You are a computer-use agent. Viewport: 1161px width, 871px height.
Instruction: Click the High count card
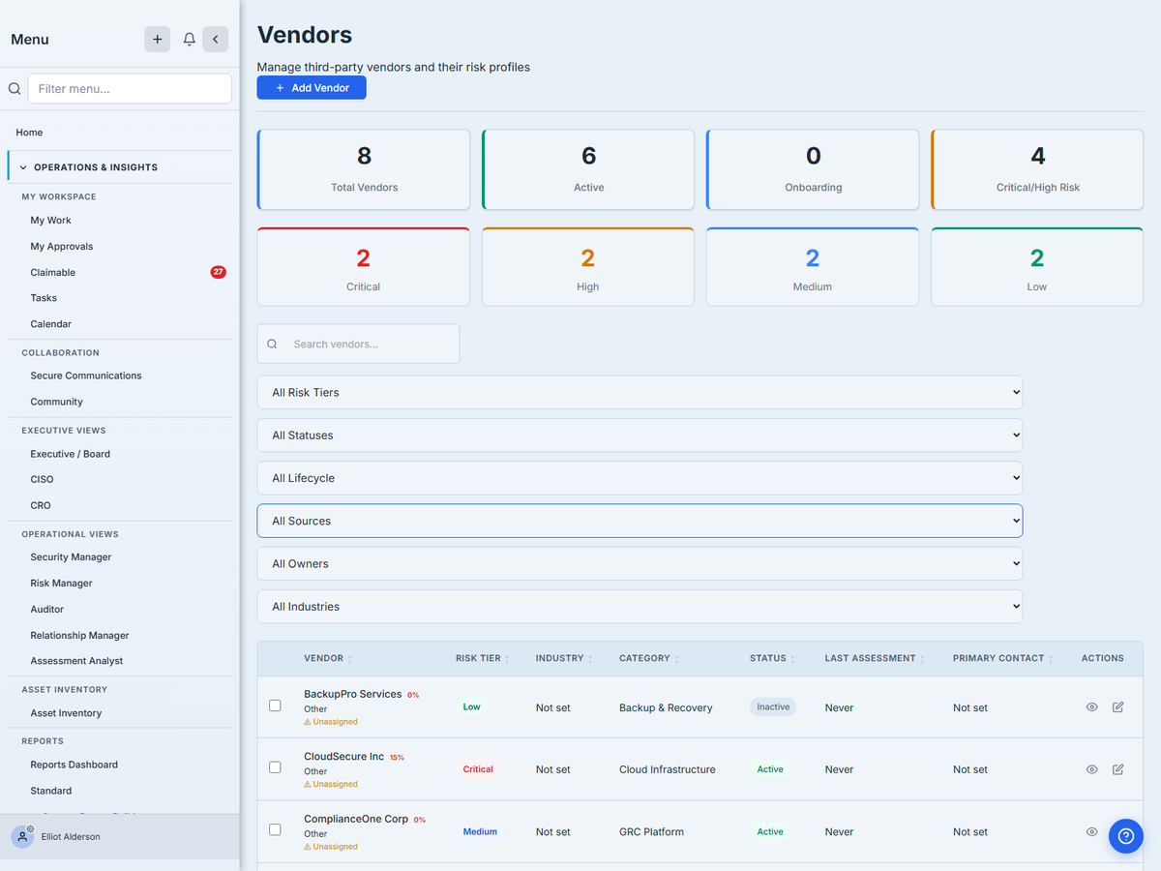click(588, 267)
